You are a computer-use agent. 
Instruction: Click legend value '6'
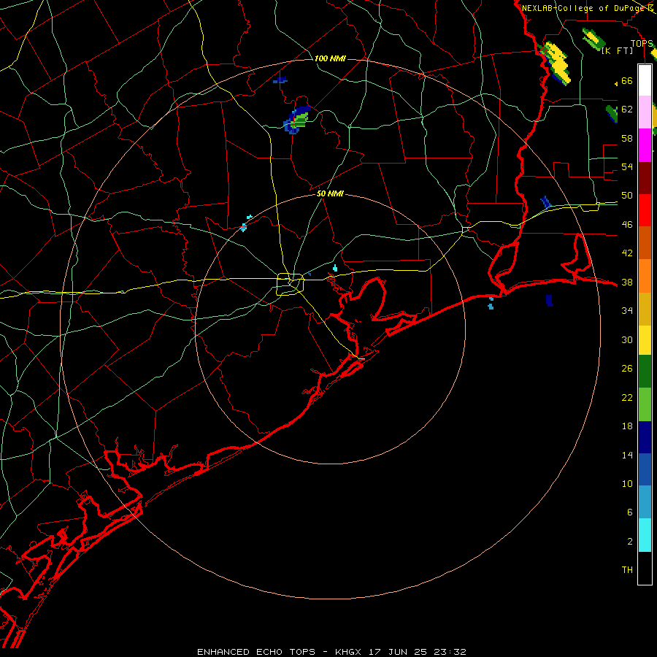(x=629, y=512)
